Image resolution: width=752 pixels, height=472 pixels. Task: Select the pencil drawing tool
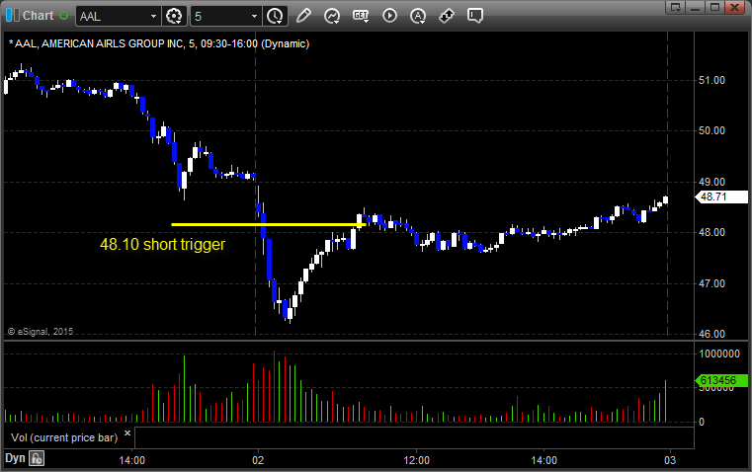pos(303,16)
